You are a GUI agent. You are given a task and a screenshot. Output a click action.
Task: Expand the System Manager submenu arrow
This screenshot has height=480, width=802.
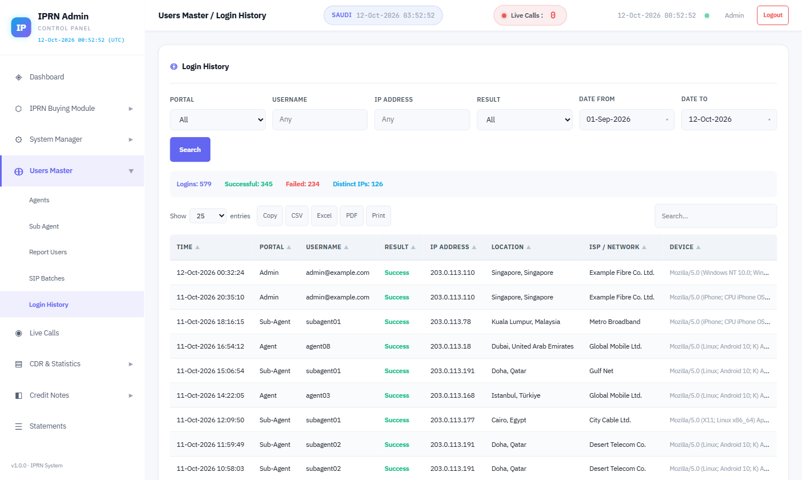click(131, 139)
